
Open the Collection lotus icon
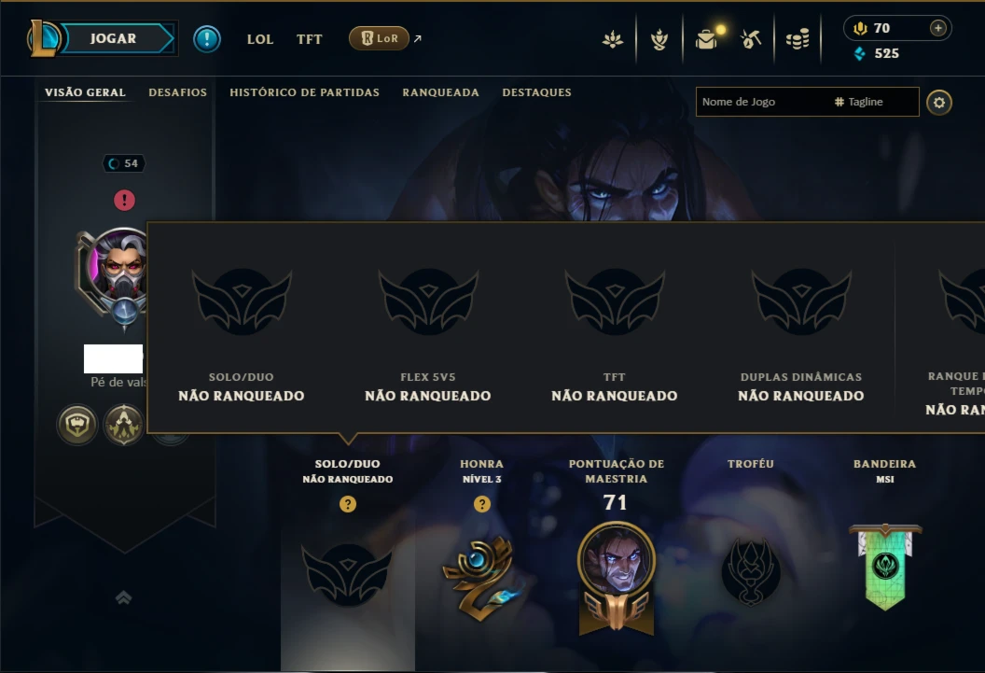(x=613, y=39)
